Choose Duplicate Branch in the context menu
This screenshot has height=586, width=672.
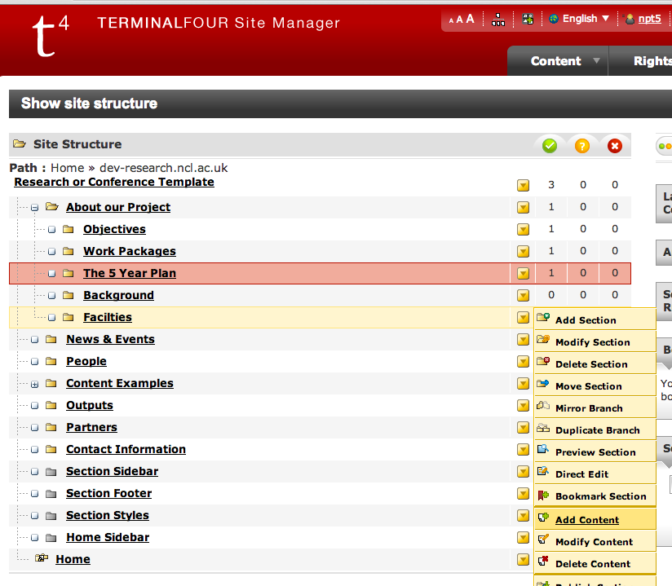tap(597, 430)
